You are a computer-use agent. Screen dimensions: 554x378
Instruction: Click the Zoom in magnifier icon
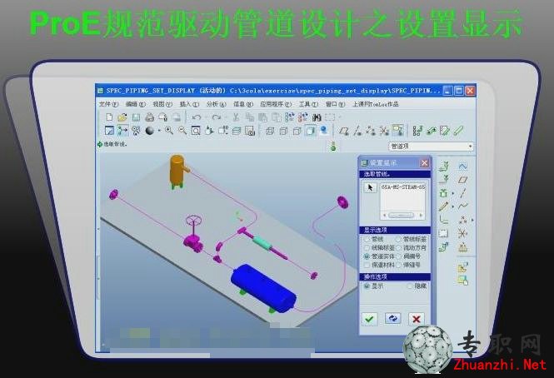[169, 131]
